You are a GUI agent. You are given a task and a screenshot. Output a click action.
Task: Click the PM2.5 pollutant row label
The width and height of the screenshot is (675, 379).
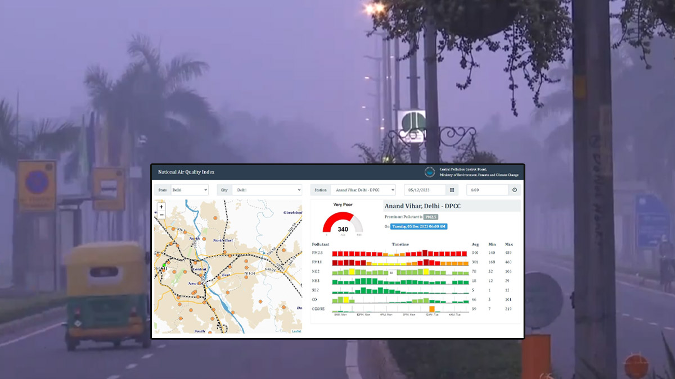[317, 253]
